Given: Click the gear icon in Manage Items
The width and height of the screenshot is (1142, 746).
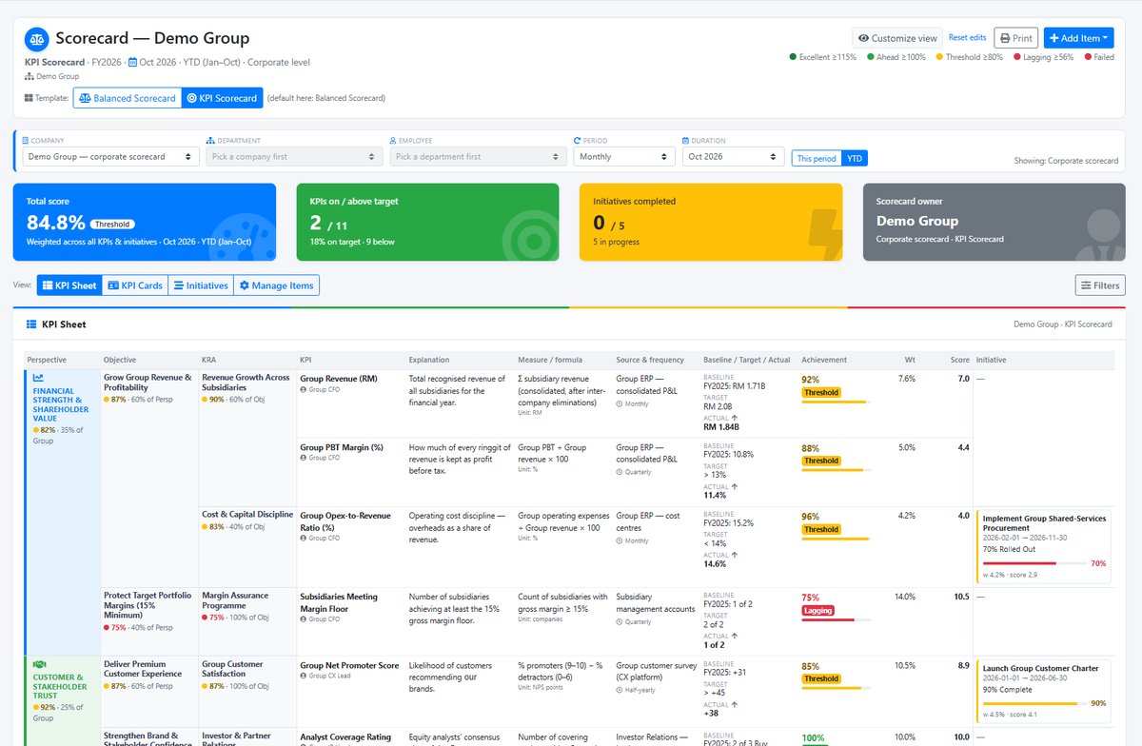Looking at the screenshot, I should 244,285.
